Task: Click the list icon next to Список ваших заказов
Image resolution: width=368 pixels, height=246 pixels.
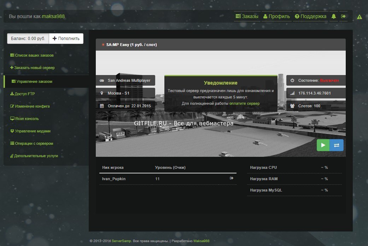Action: tap(12, 55)
